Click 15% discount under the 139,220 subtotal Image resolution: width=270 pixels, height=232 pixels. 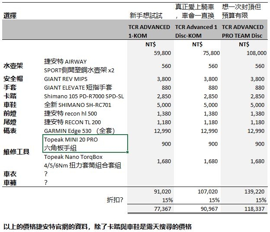pos(261,200)
